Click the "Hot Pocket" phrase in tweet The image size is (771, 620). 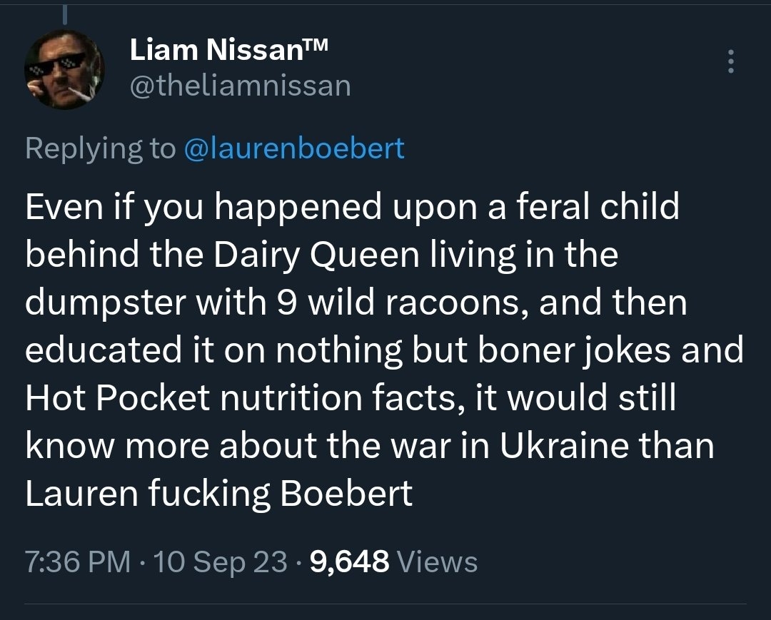point(118,399)
